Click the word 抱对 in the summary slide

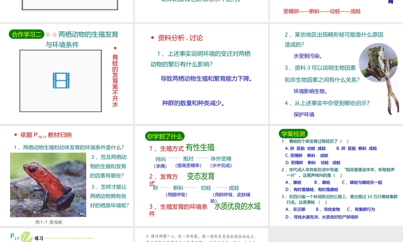188,159
